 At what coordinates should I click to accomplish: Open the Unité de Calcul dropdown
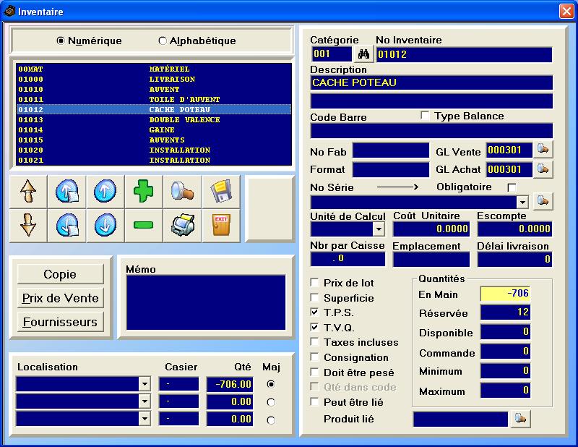tap(379, 229)
